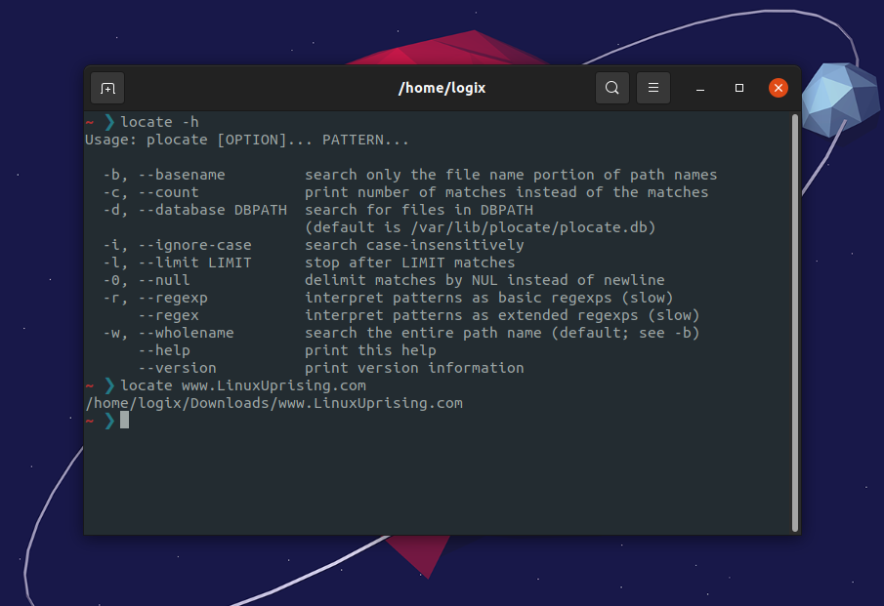This screenshot has width=884, height=606.
Task: Close the terminal with the red button
Action: pyautogui.click(x=778, y=88)
